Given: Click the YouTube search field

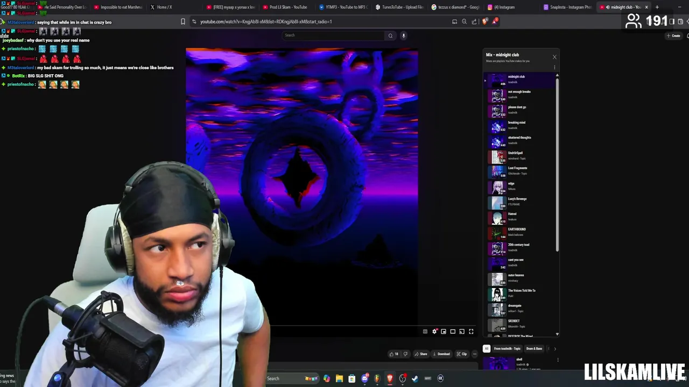Looking at the screenshot, I should coord(333,35).
